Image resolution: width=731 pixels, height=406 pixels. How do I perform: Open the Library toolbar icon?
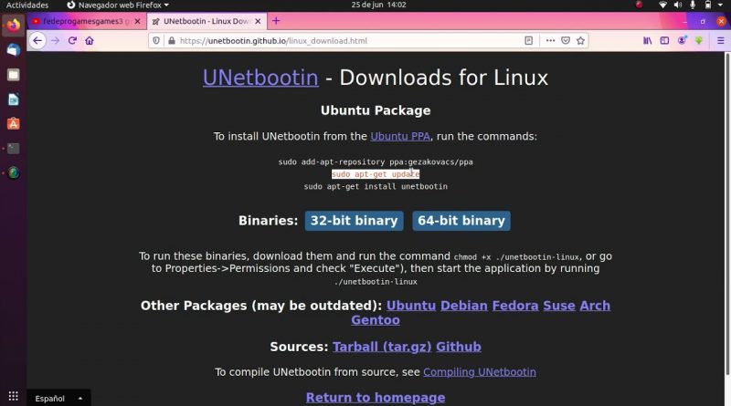(x=648, y=40)
